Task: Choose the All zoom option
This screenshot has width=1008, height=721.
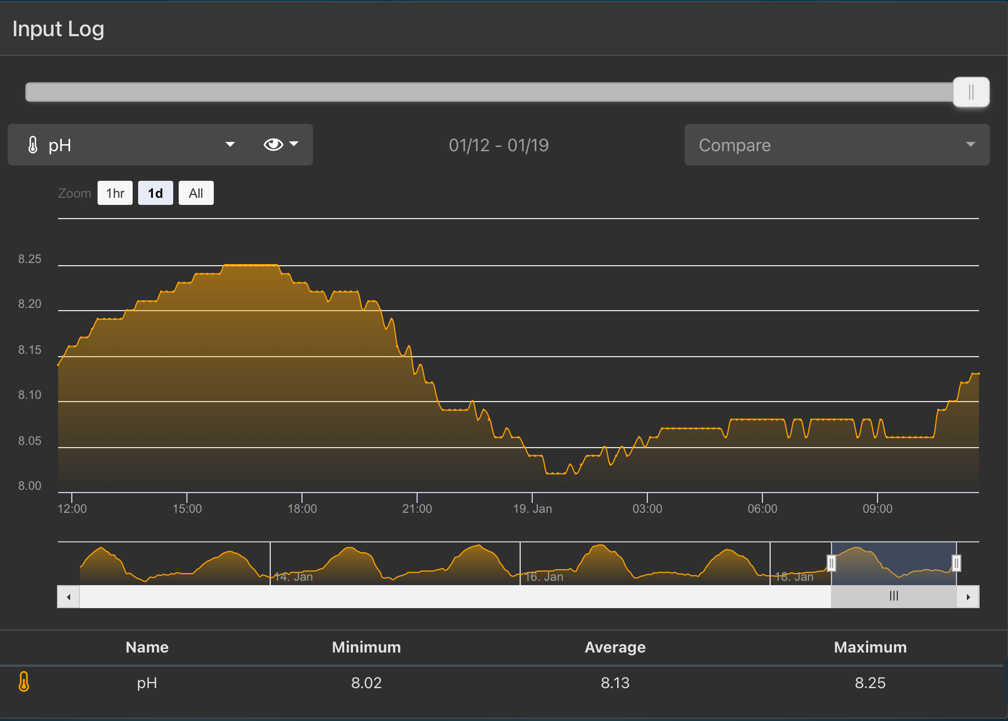Action: click(x=196, y=193)
